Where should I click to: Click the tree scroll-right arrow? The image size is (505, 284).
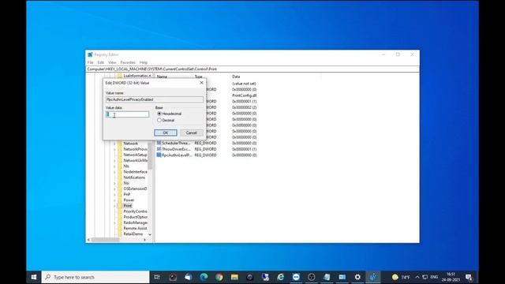pos(144,240)
